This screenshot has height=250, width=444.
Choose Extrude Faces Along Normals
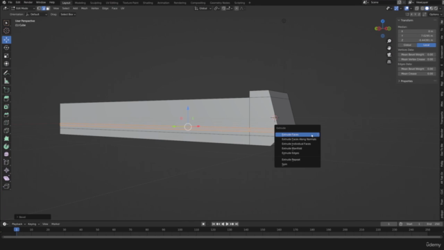coord(298,139)
